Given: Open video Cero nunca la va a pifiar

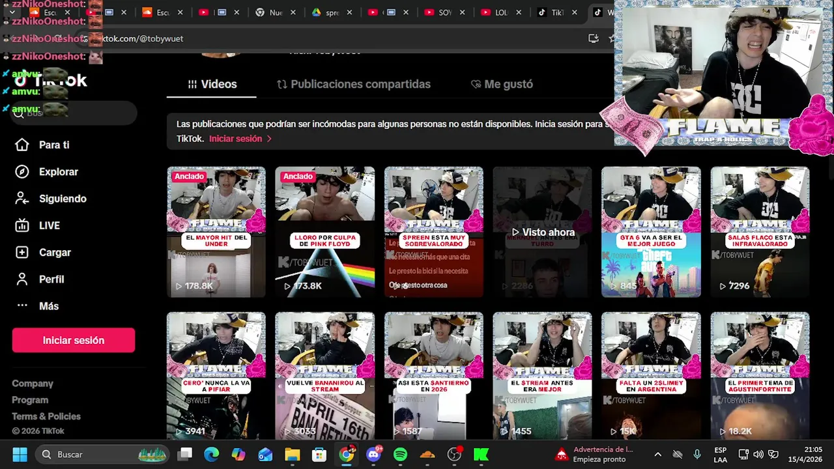Looking at the screenshot, I should pyautogui.click(x=216, y=376).
